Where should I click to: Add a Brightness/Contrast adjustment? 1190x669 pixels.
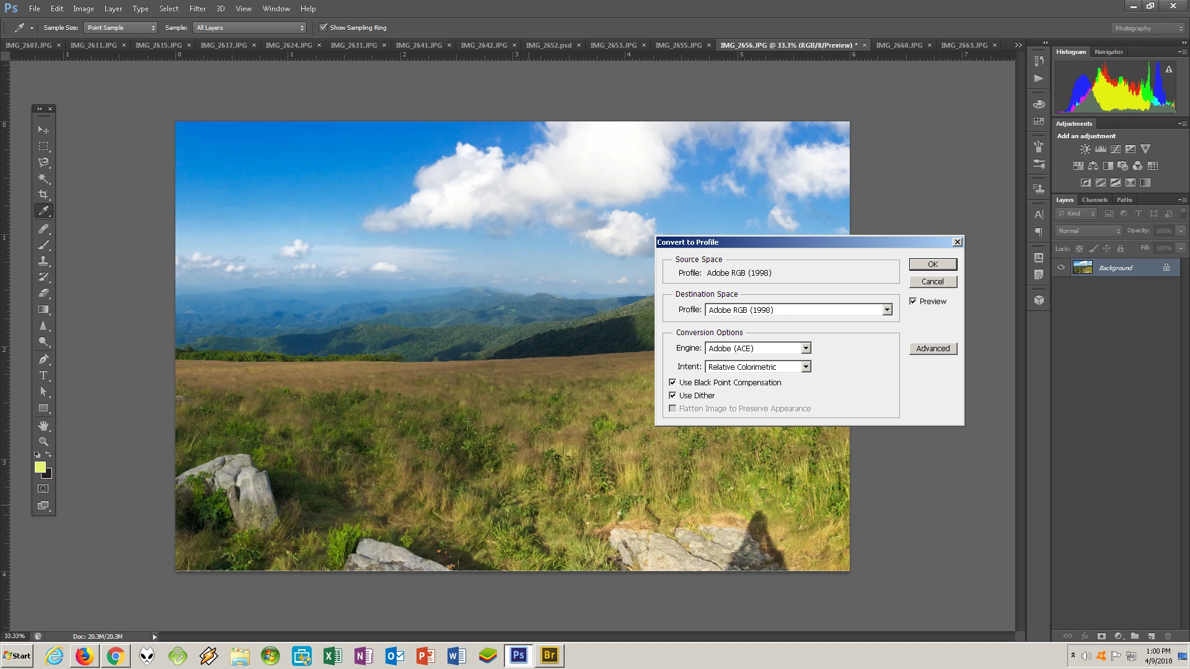(1085, 149)
